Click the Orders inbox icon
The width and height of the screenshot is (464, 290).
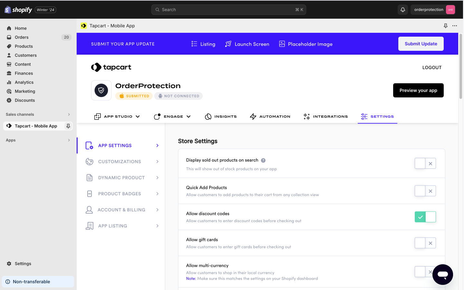click(9, 37)
